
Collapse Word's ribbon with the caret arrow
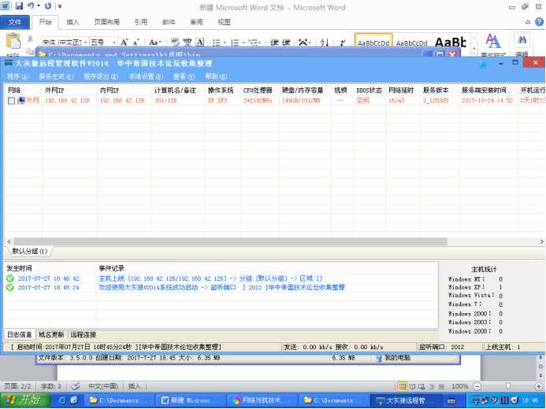(528, 22)
